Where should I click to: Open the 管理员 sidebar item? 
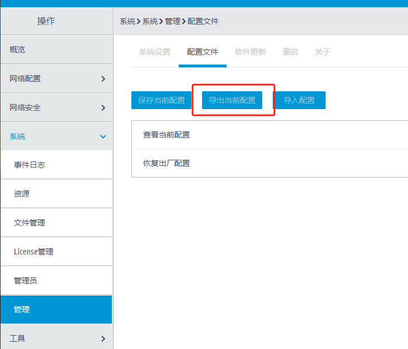coord(26,281)
